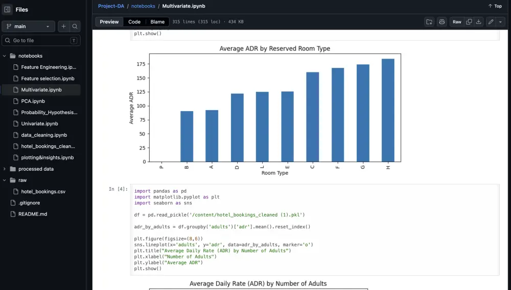The image size is (511, 290).
Task: Edit this file pencil icon
Action: pos(491,22)
